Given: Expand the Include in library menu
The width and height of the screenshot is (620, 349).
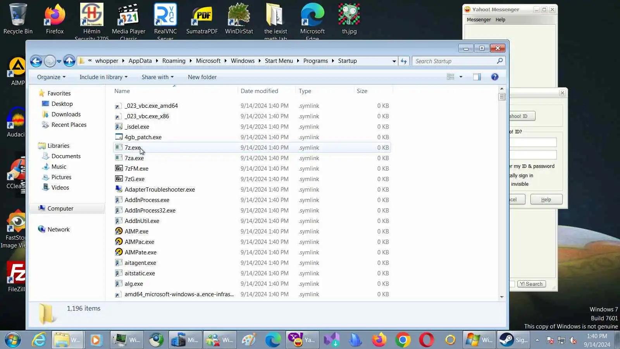Looking at the screenshot, I should click(x=103, y=77).
